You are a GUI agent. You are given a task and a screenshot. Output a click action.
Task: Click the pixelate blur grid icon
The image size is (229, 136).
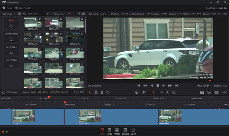point(174,92)
